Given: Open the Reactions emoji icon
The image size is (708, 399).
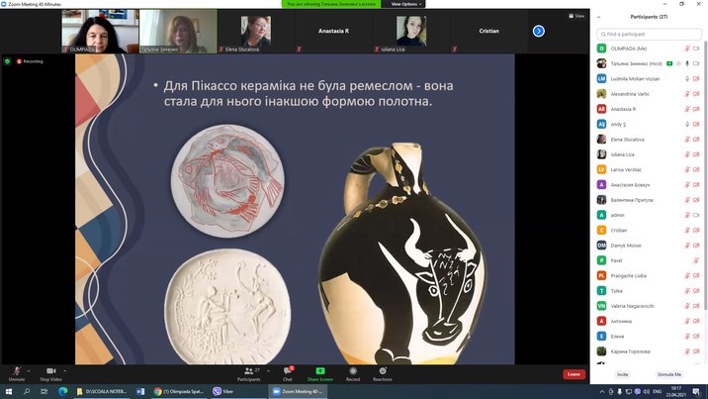Looking at the screenshot, I should click(382, 370).
